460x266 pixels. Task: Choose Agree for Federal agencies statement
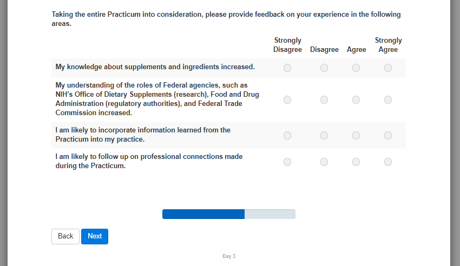tap(356, 100)
